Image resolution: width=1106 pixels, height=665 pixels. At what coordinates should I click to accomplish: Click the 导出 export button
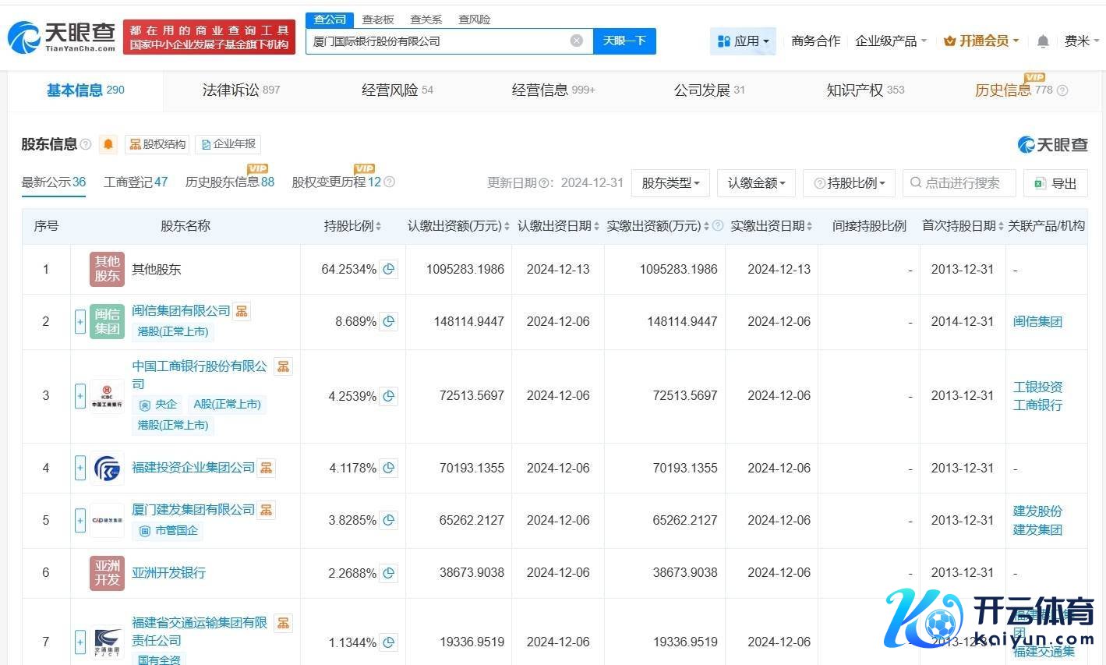(1055, 183)
